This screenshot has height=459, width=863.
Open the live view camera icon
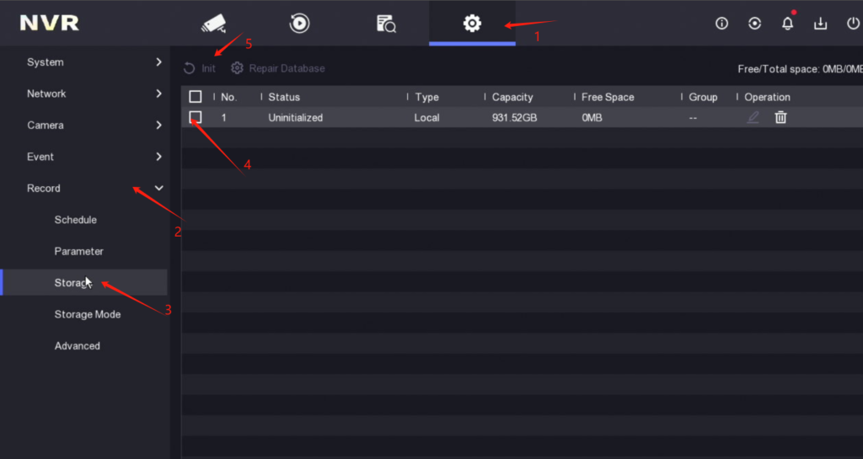[214, 23]
